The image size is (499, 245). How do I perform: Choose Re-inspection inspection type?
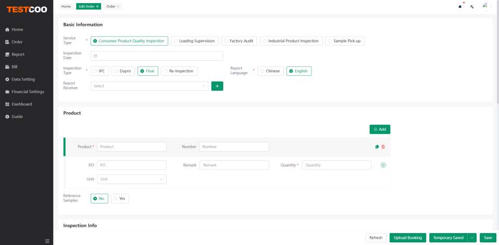pos(179,71)
